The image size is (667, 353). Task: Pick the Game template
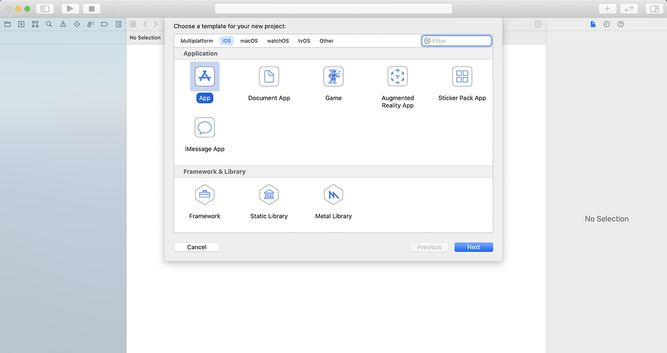[333, 77]
